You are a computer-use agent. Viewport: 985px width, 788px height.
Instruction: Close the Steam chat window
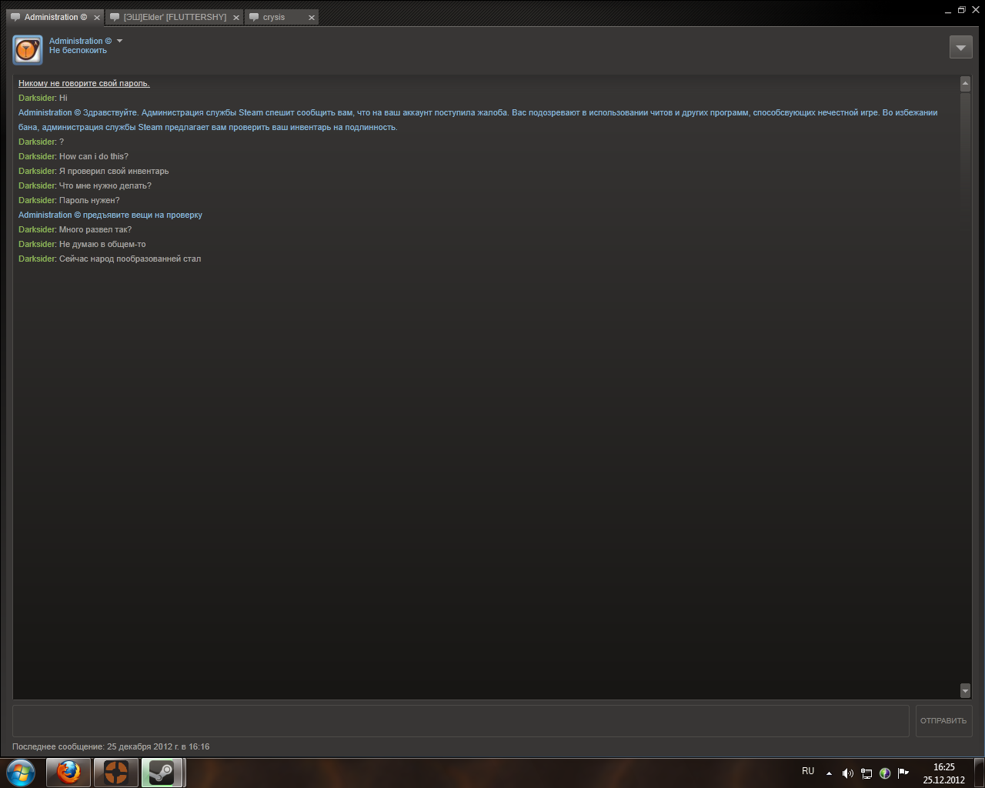click(x=975, y=10)
